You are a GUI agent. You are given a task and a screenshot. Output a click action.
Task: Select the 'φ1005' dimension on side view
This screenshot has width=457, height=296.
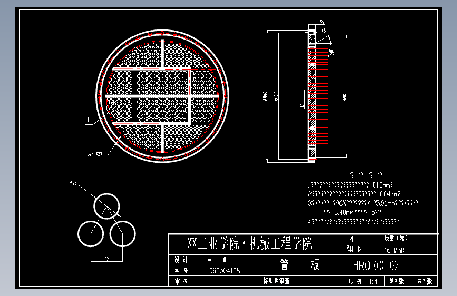click(276, 96)
